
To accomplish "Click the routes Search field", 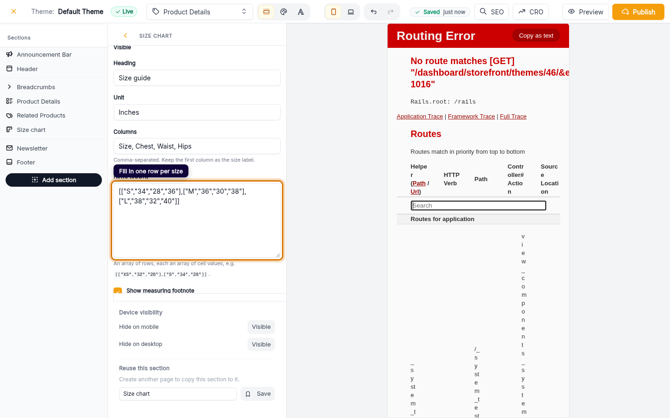I will (x=478, y=205).
